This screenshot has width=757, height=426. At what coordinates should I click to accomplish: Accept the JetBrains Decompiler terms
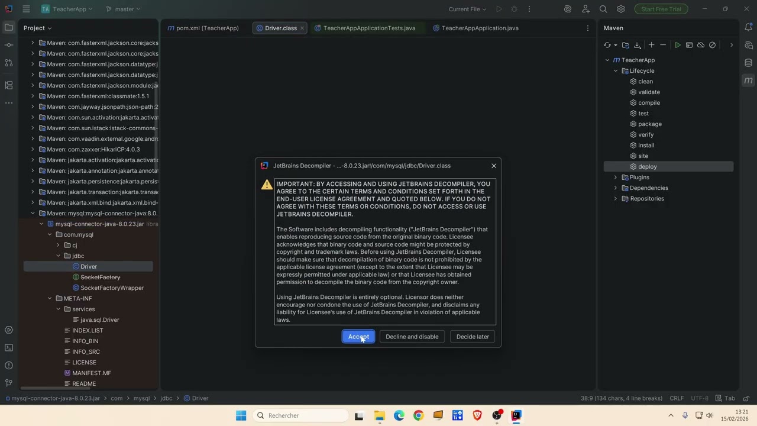358,337
